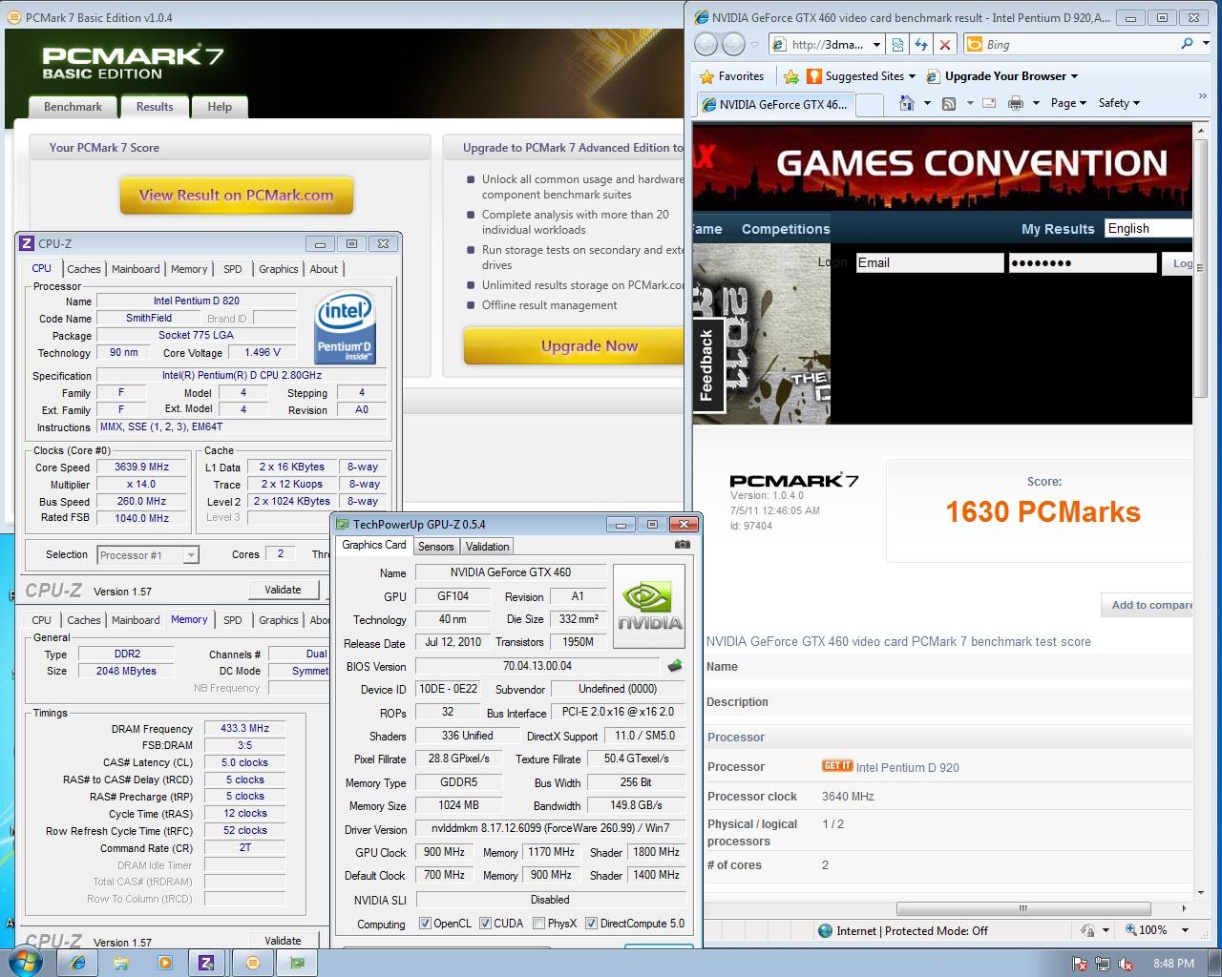Click the IE back arrow button
The width and height of the screenshot is (1222, 977).
click(x=706, y=44)
